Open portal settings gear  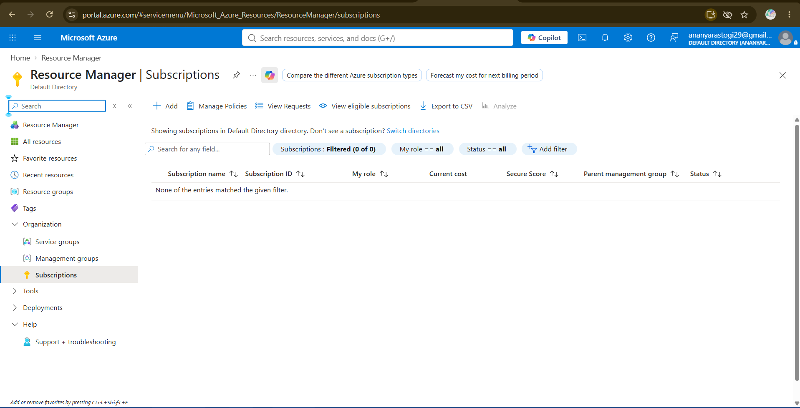coord(628,38)
